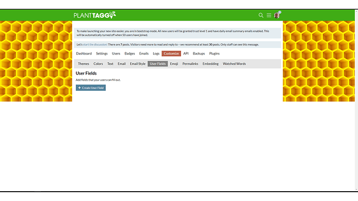Click the Create User Field button
Viewport: 358px width, 201px height.
pyautogui.click(x=91, y=88)
